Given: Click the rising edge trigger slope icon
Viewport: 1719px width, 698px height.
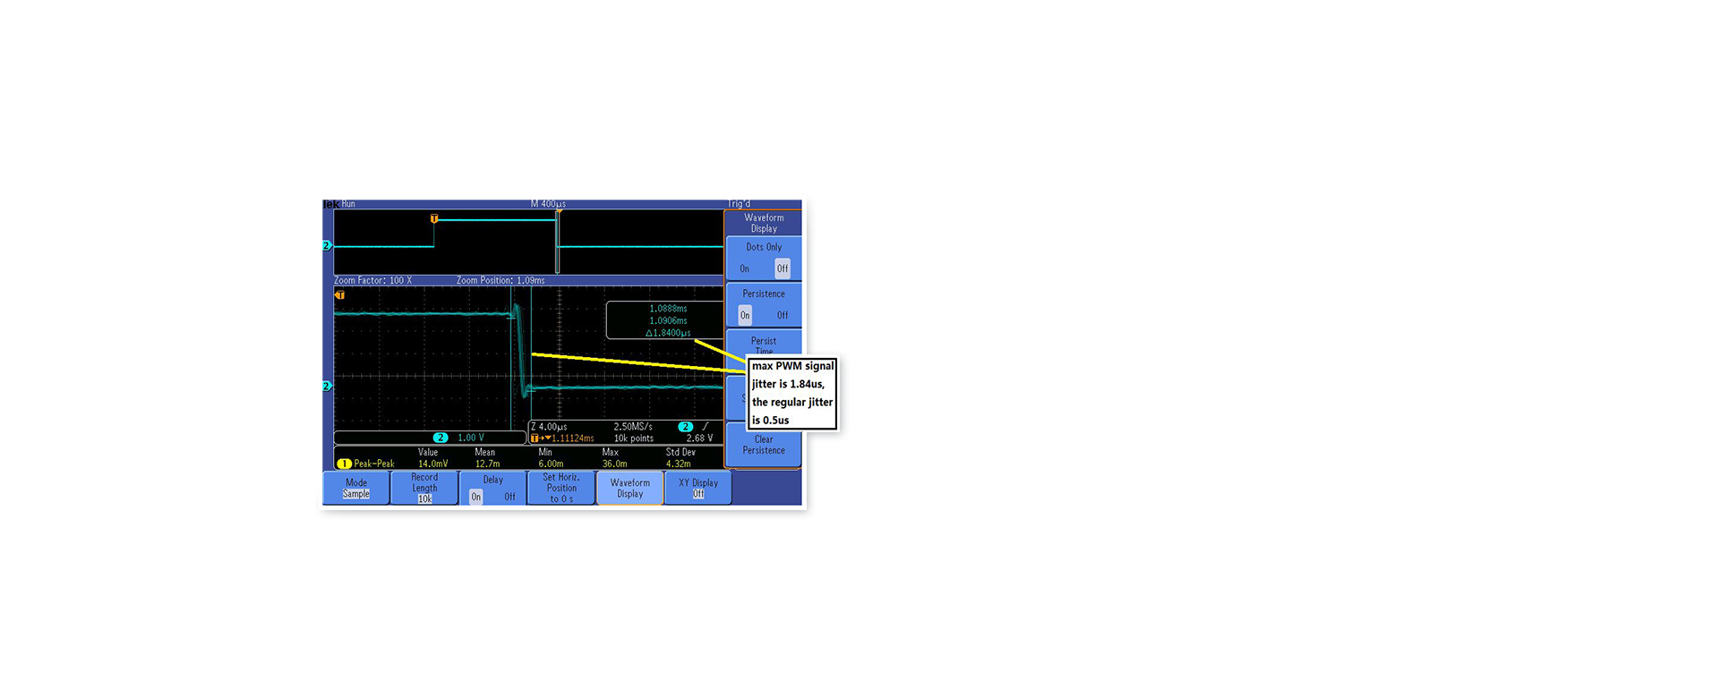Looking at the screenshot, I should pos(706,427).
